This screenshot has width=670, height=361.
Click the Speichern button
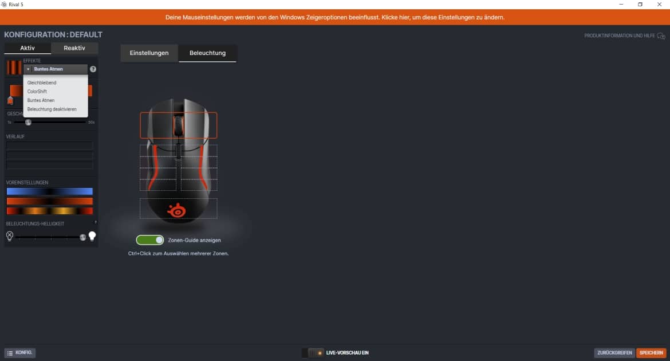(651, 353)
